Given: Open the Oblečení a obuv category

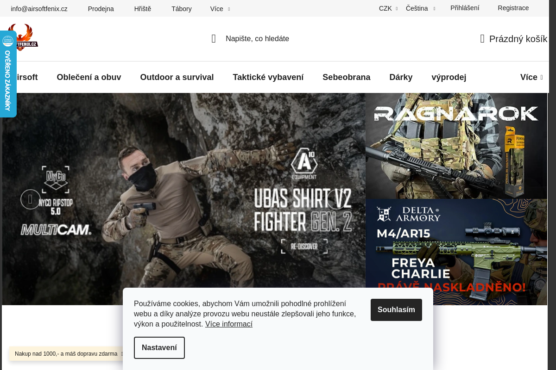Looking at the screenshot, I should pos(89,77).
